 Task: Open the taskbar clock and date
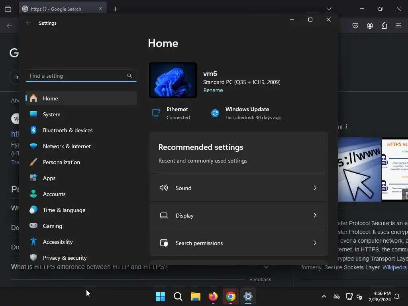click(380, 296)
